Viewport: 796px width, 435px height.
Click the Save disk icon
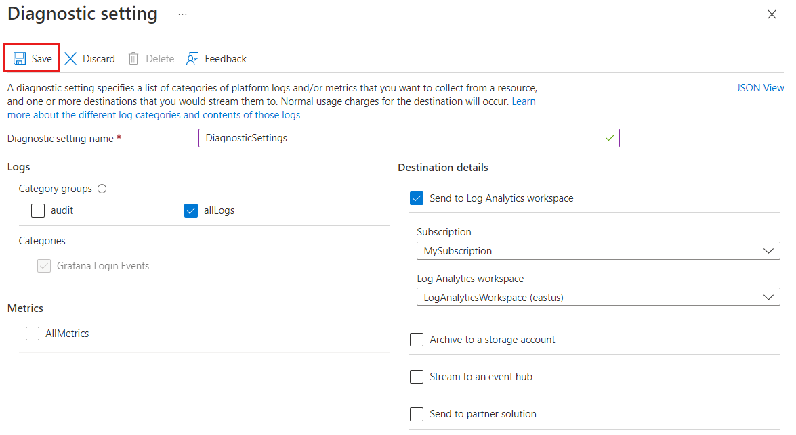(18, 58)
